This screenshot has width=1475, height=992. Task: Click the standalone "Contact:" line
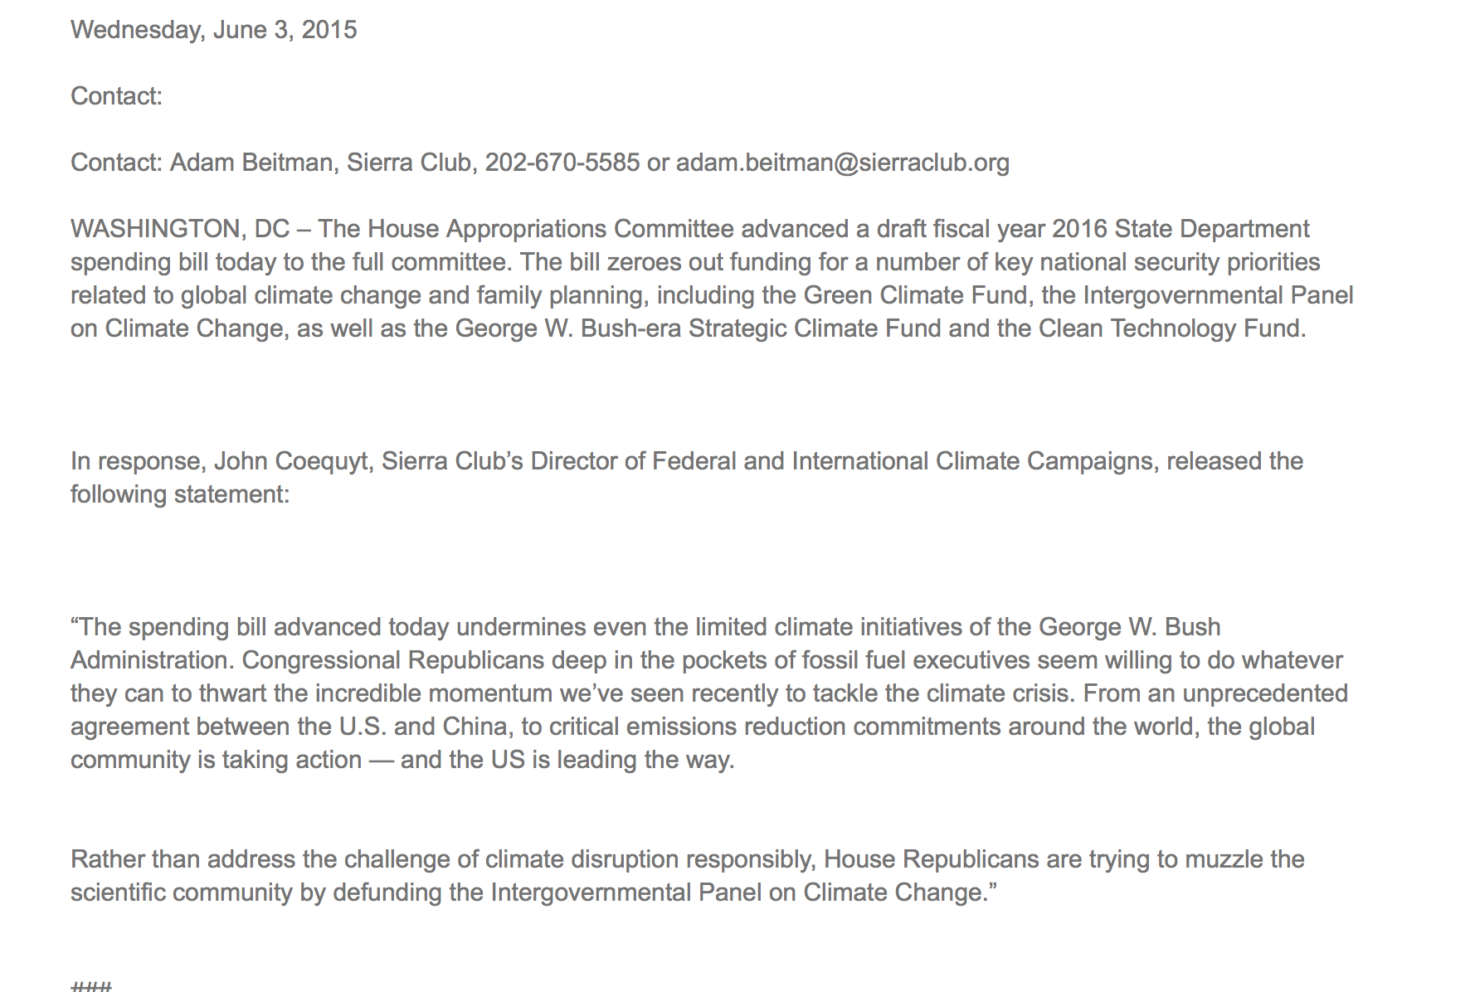pos(116,96)
